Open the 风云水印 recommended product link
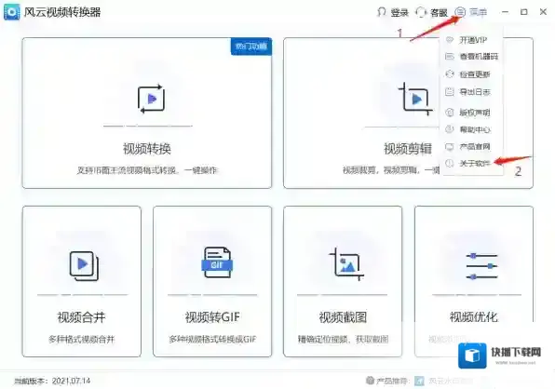The image size is (555, 389). 444,381
